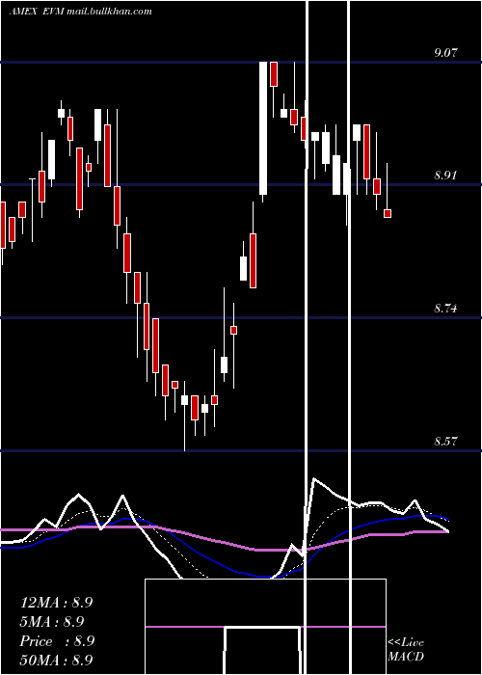
Task: Click the '50MA : 8.9' readout
Action: 56,661
